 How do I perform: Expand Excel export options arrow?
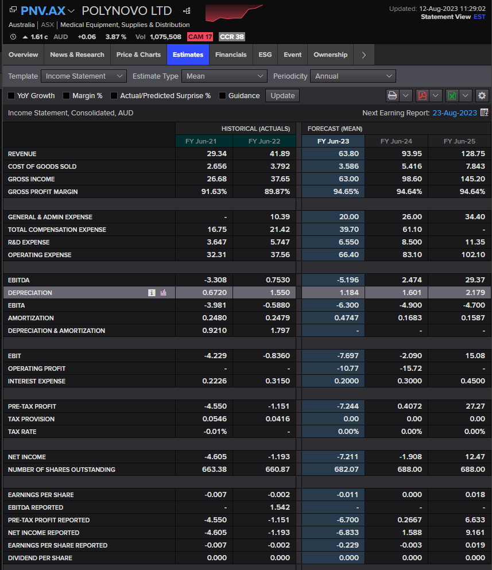coord(465,96)
